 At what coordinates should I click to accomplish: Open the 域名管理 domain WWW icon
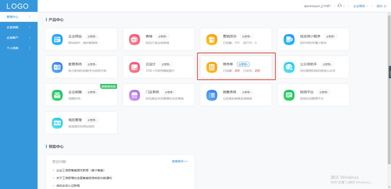tap(57, 123)
